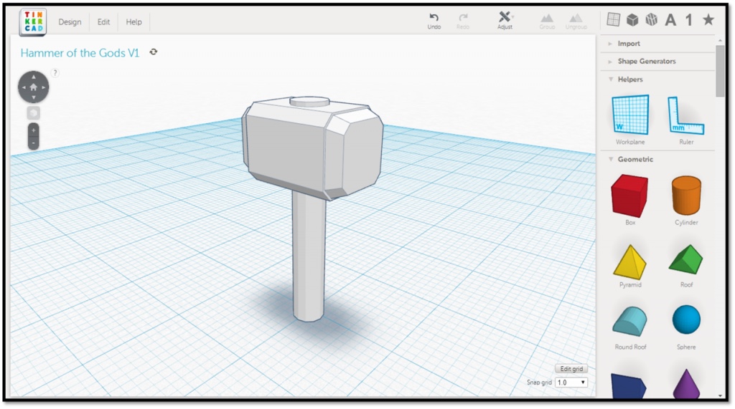Select the Ruler helper
This screenshot has height=409, width=735.
click(685, 120)
